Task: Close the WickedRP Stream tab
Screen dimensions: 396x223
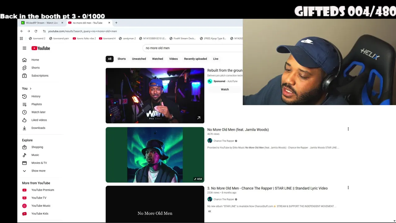Action: tap(62, 23)
